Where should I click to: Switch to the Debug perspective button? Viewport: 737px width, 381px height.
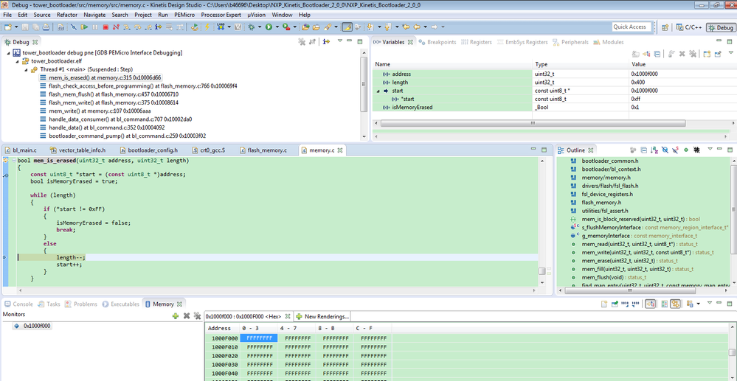pos(721,27)
